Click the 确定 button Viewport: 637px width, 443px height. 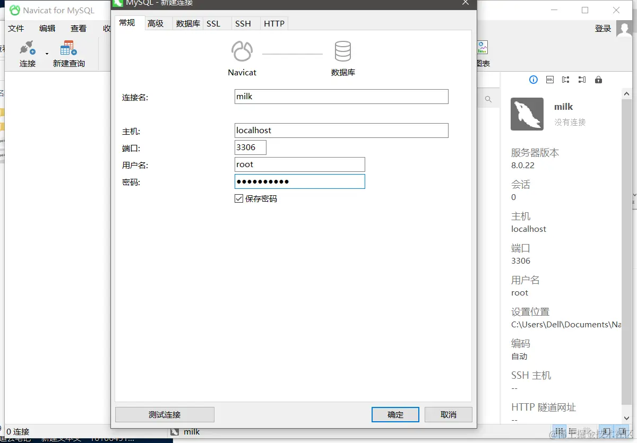pyautogui.click(x=395, y=415)
